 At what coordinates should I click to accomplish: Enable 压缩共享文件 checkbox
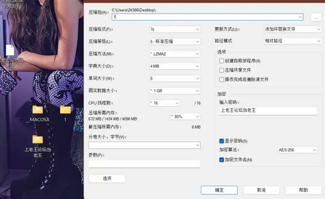[221, 70]
